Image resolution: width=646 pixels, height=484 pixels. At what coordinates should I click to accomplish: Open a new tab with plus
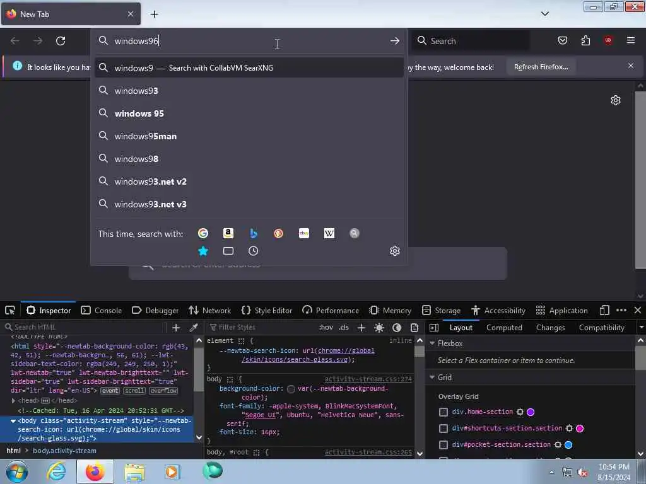pos(154,14)
